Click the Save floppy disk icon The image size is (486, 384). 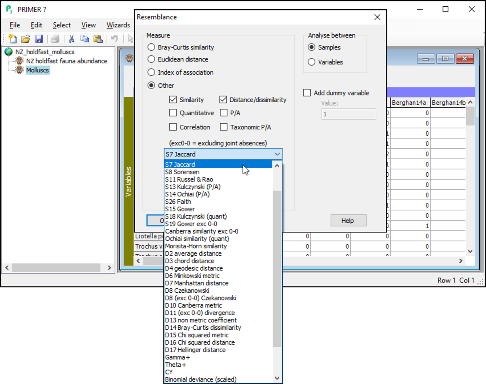click(x=38, y=38)
